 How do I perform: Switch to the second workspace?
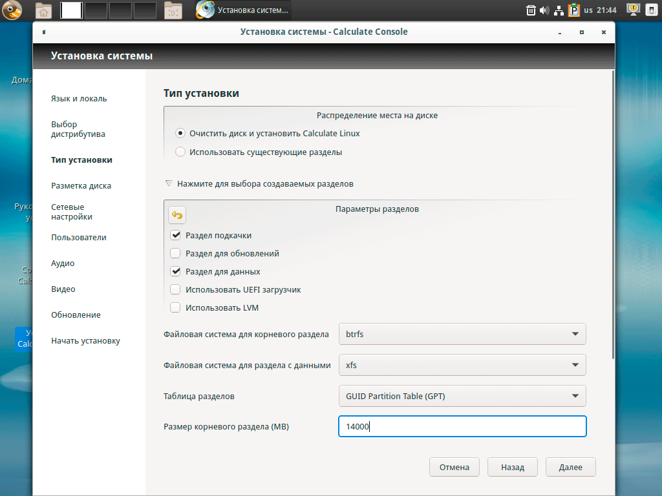(96, 10)
